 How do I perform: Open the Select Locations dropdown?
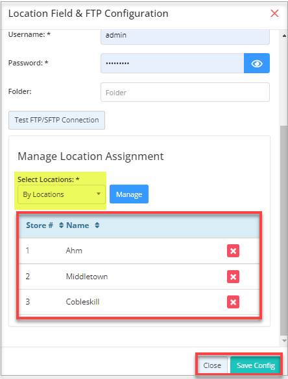(62, 194)
